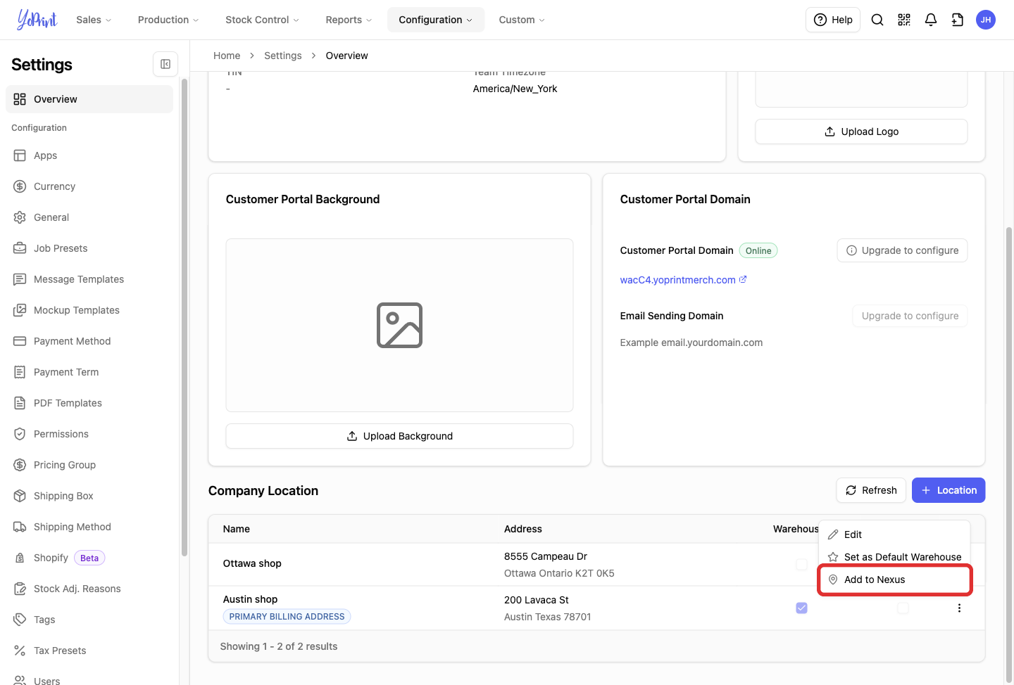Open Message Templates settings
Screen dimensions: 1014x685
(89, 279)
